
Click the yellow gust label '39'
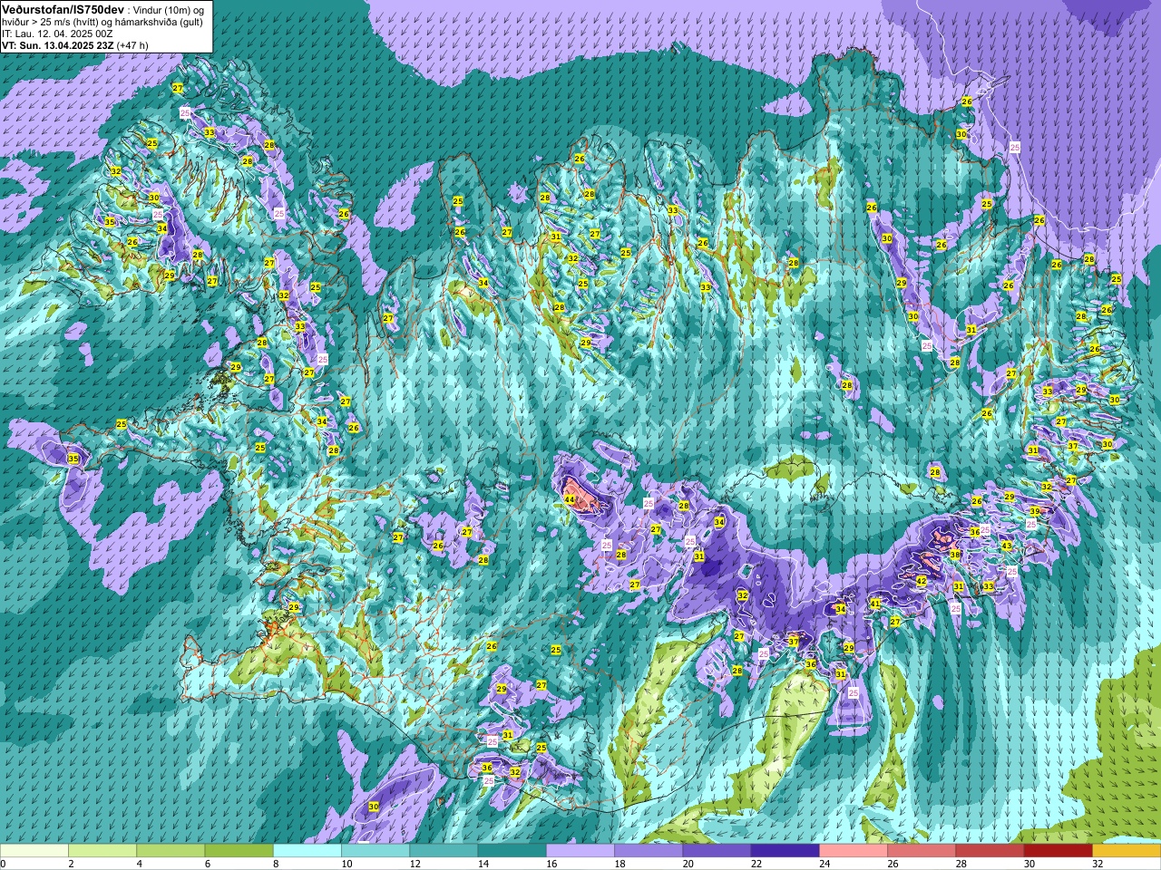(x=1035, y=512)
